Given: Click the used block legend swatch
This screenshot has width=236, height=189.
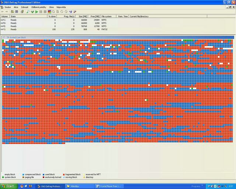Looking at the screenshot, I should [44, 175].
